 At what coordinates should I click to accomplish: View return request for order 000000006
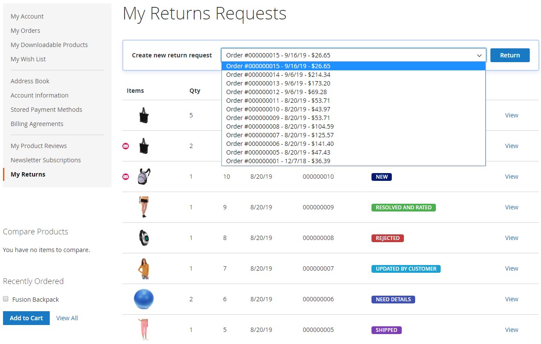(x=512, y=299)
